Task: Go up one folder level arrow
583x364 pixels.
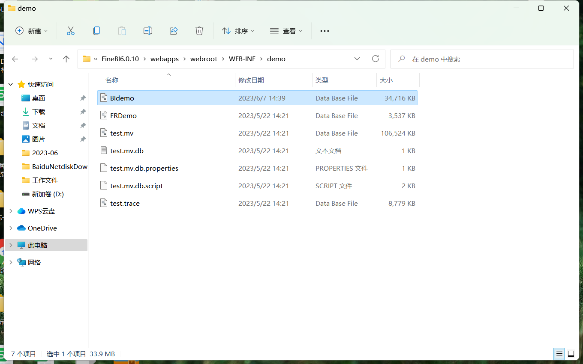Action: [66, 59]
